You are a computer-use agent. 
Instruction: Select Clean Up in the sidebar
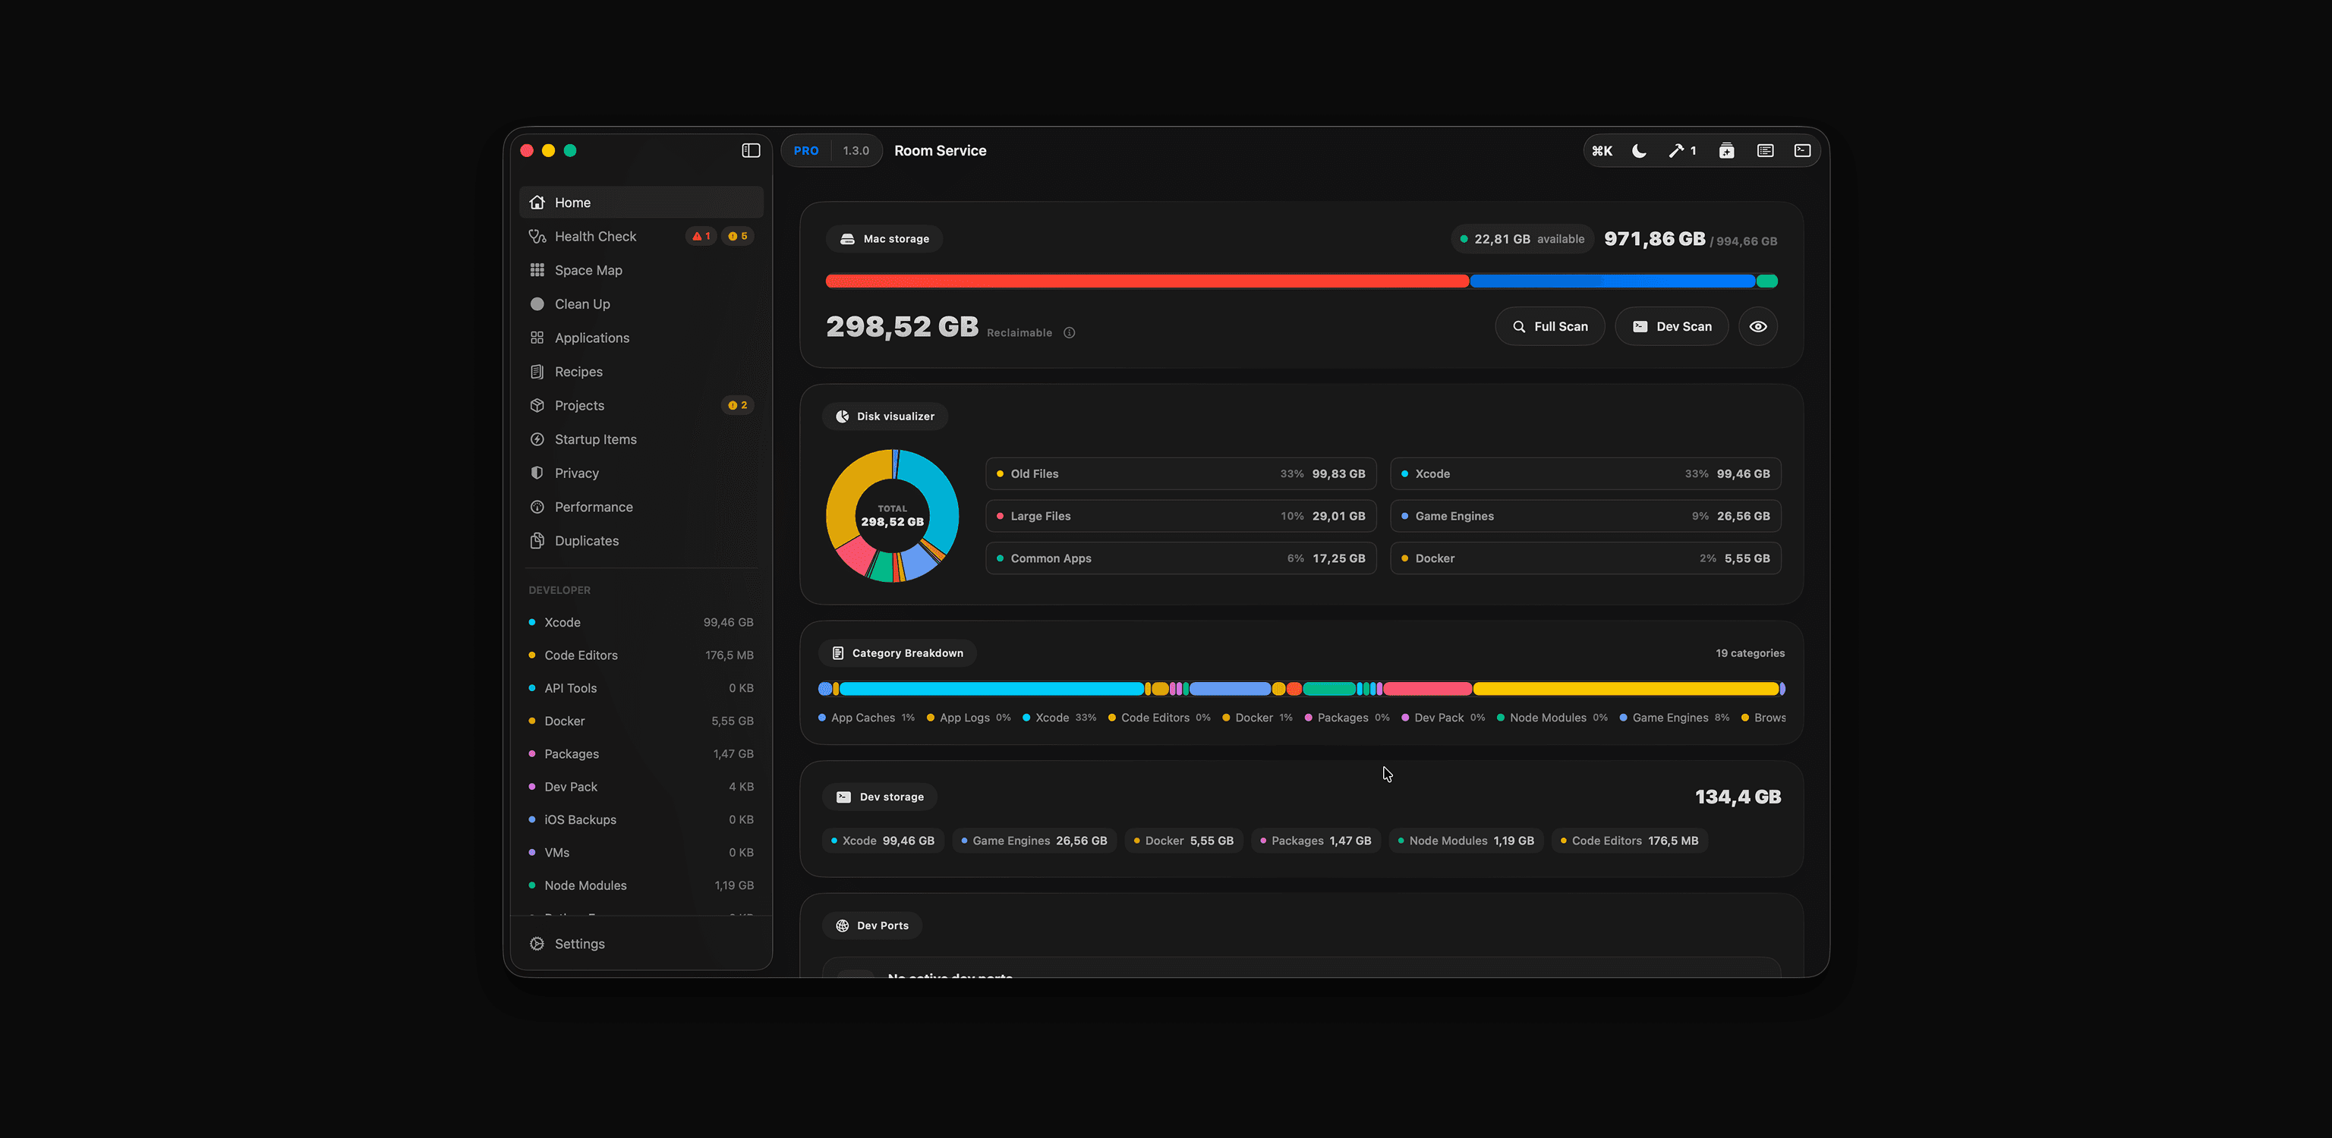(x=641, y=304)
